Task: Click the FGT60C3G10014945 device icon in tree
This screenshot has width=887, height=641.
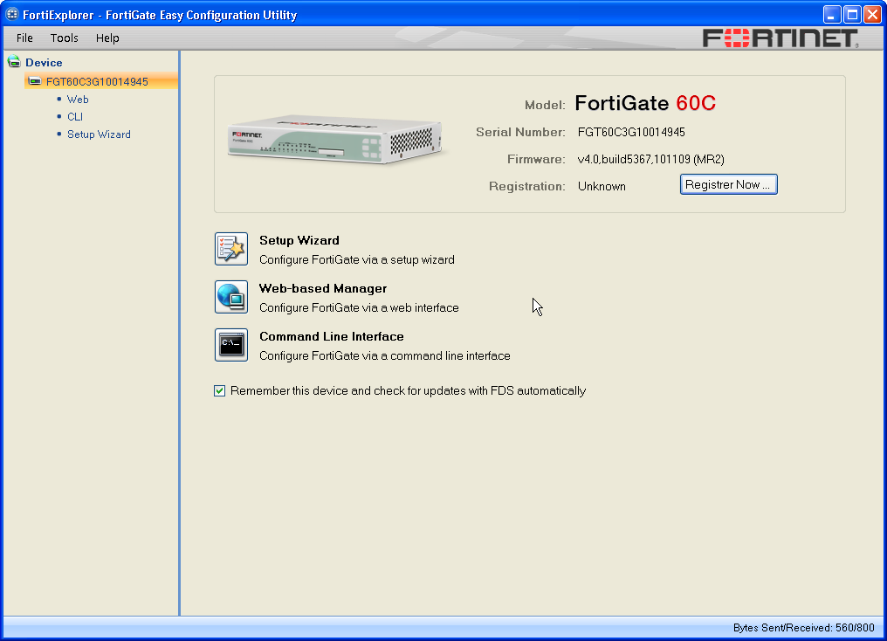Action: [35, 81]
